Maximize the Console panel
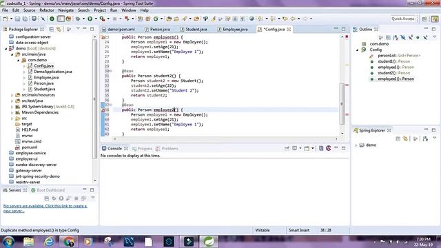 point(344,148)
